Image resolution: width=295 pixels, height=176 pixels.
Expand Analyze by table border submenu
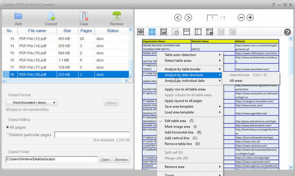pos(190,69)
